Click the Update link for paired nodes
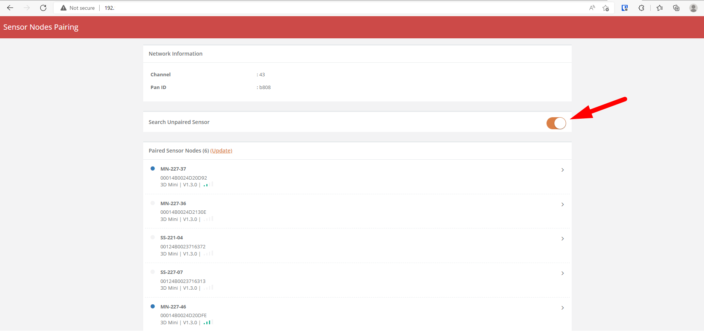Image resolution: width=704 pixels, height=331 pixels. [x=221, y=151]
